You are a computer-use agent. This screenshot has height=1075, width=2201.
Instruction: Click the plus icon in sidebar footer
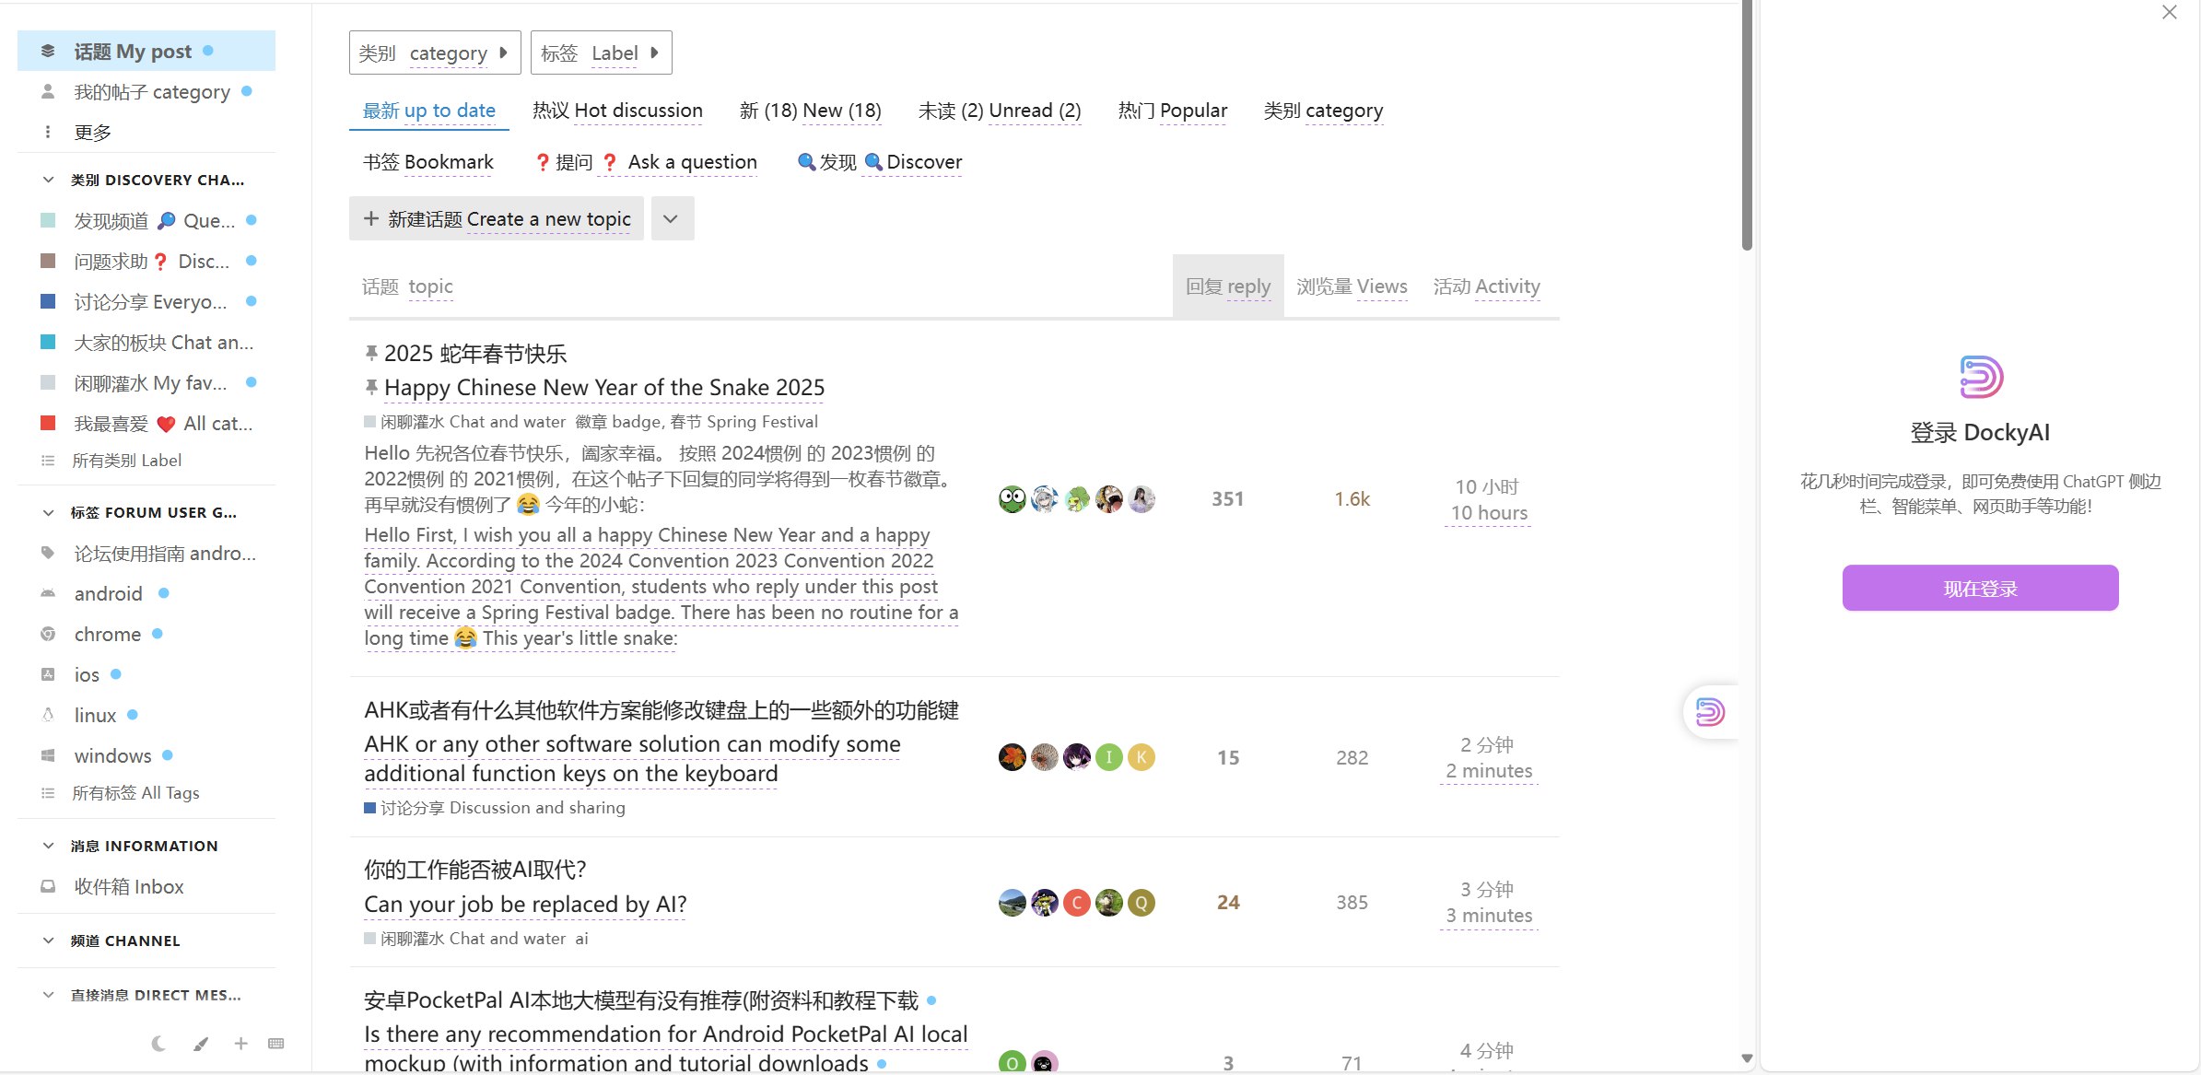[x=240, y=1043]
